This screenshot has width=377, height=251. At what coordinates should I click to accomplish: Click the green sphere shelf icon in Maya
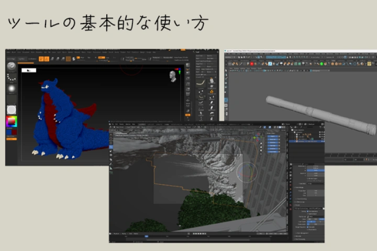[x=321, y=64]
